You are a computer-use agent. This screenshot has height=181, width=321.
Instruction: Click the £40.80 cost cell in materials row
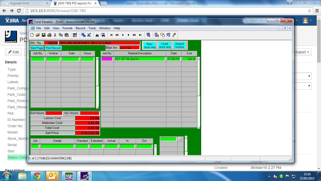pos(189,59)
